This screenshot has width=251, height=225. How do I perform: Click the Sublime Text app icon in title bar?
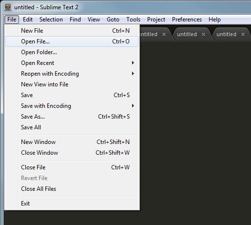8,7
